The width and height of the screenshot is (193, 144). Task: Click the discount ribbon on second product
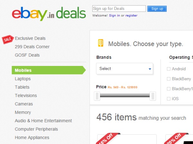point(173,138)
